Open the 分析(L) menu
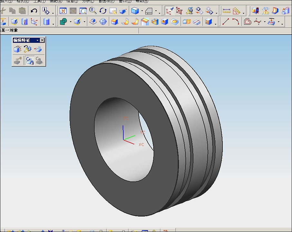 point(88,1)
